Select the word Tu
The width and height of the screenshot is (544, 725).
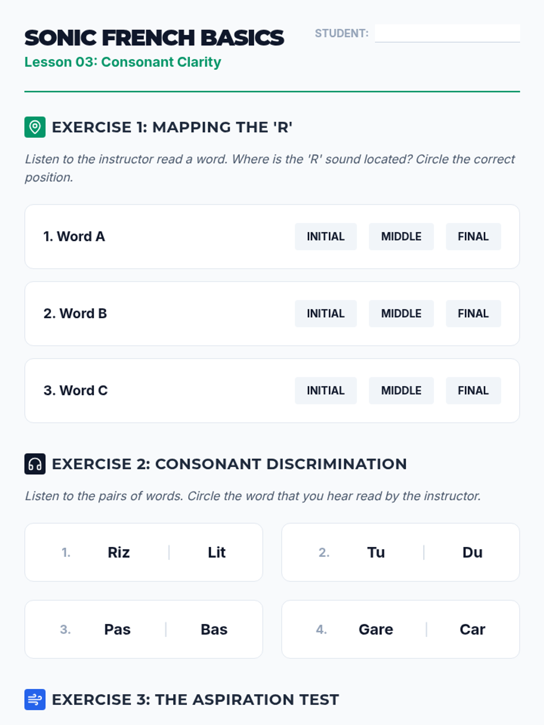point(376,552)
